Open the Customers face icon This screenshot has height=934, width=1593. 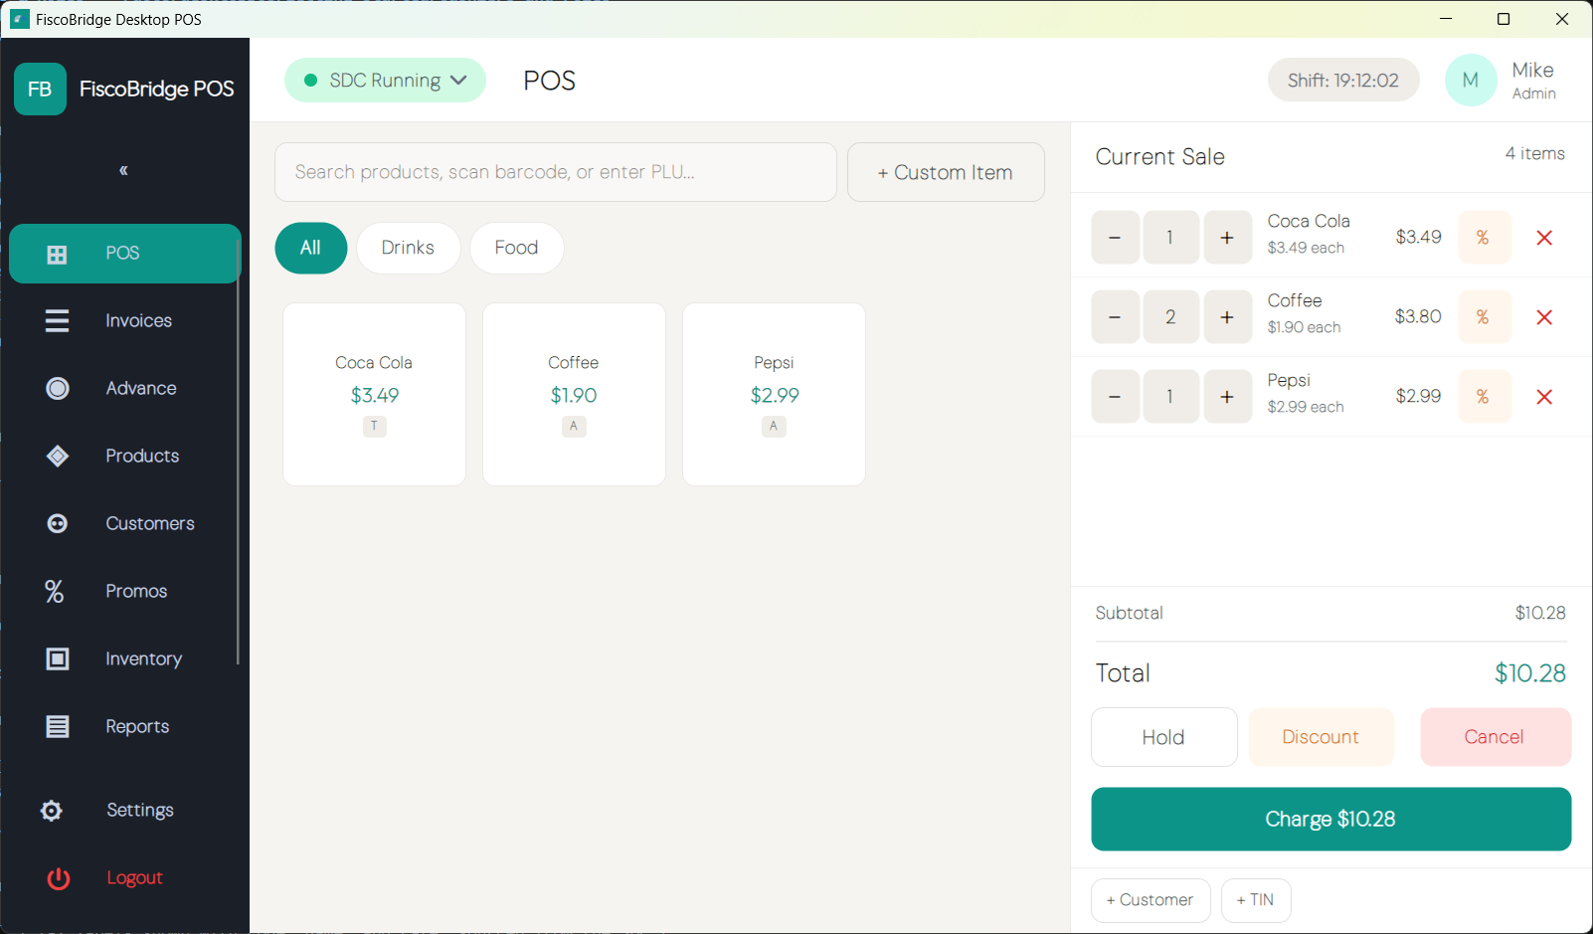click(58, 523)
